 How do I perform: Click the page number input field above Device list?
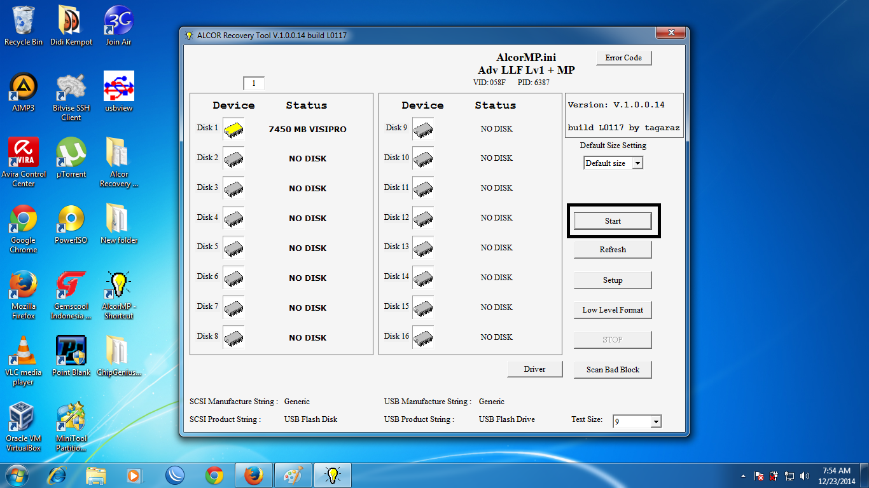(x=254, y=83)
